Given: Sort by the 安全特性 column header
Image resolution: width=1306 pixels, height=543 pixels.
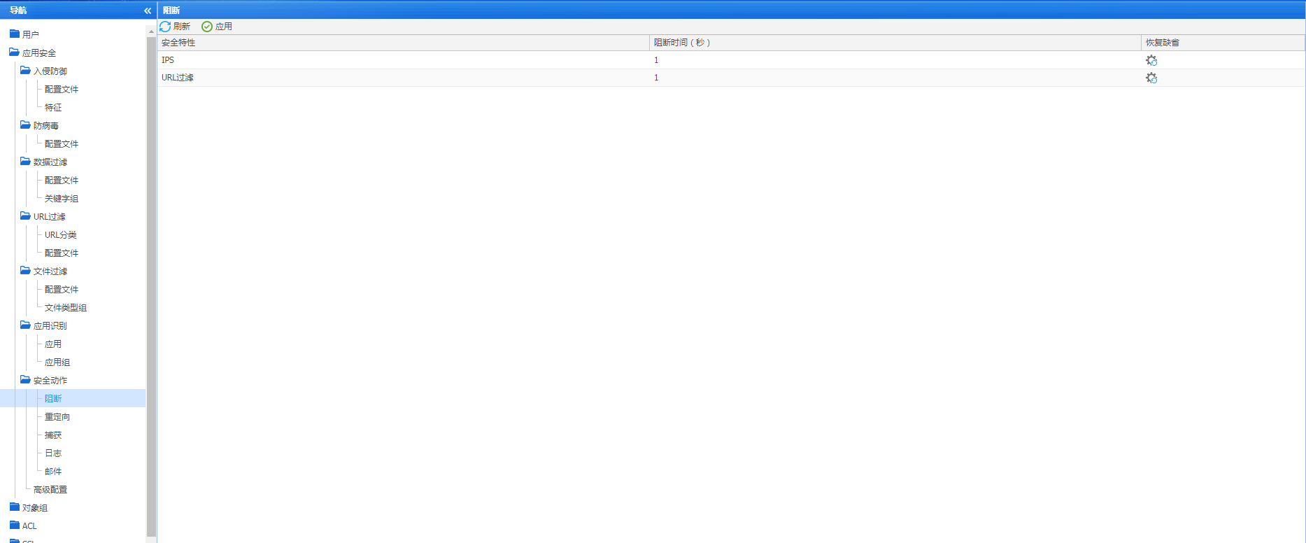Looking at the screenshot, I should point(404,43).
